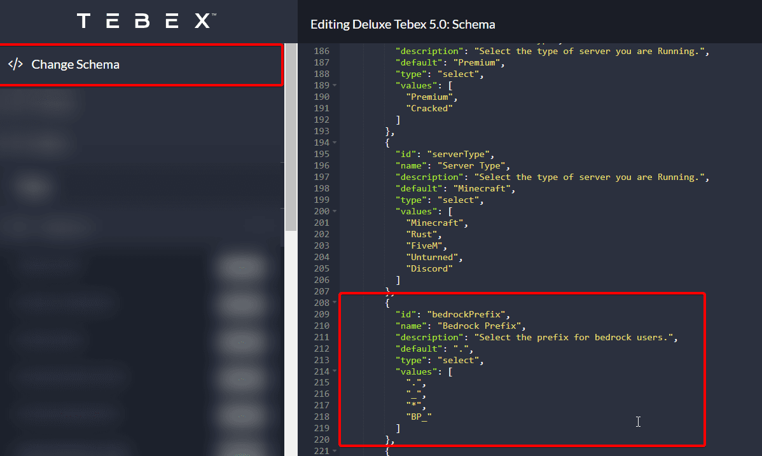Click the "select" type value on line 213
The width and height of the screenshot is (762, 456).
pos(458,360)
